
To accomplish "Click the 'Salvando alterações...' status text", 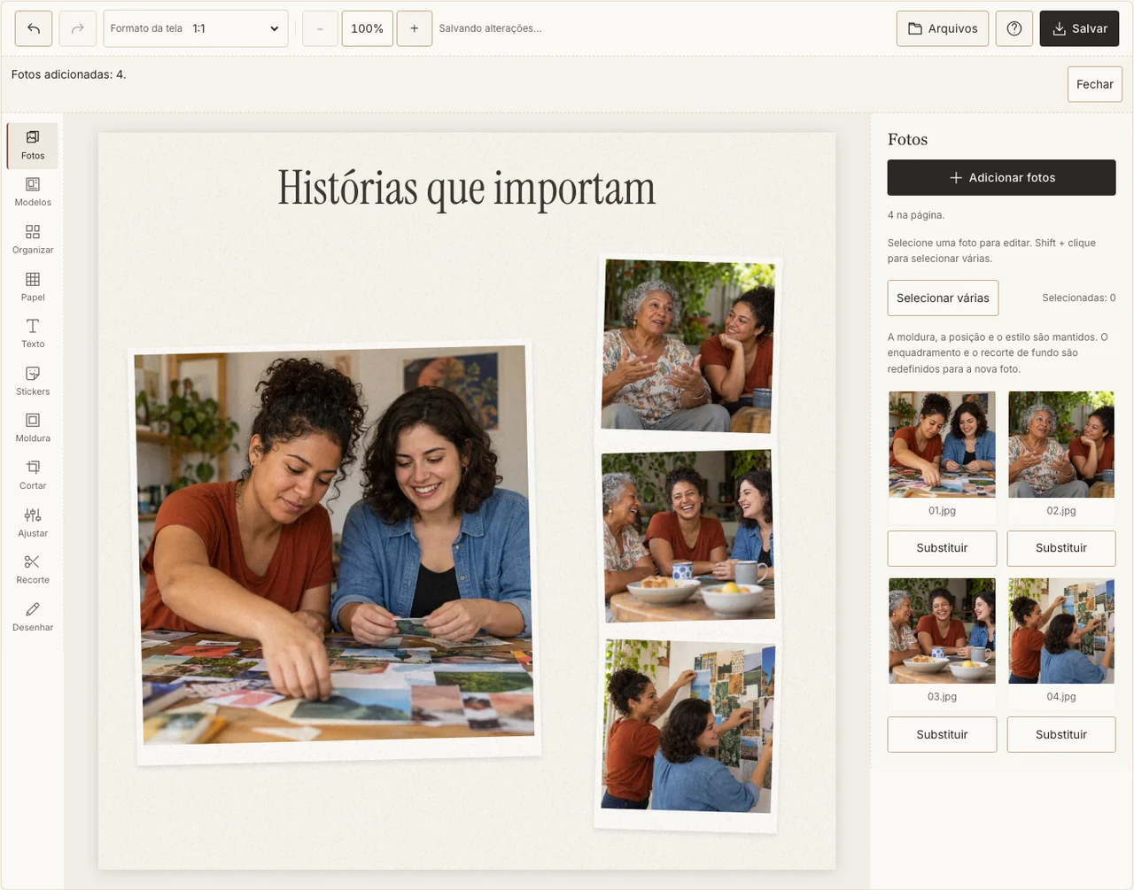I will [490, 28].
